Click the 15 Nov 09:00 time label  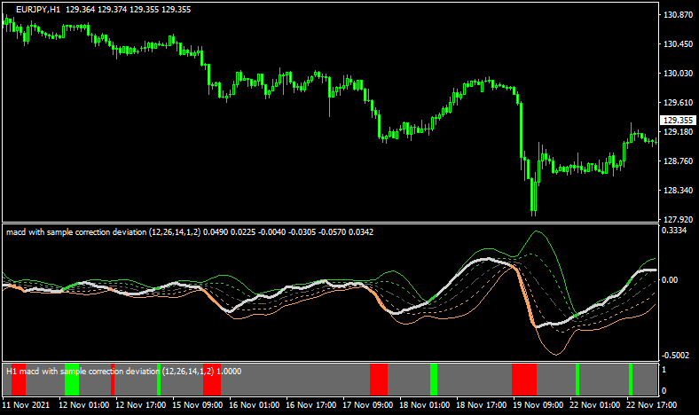pos(197,405)
